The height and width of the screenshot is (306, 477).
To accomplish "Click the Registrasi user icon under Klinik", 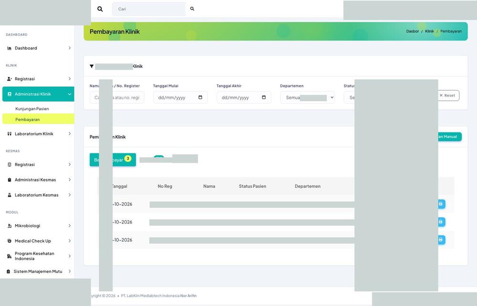I will [x=10, y=79].
